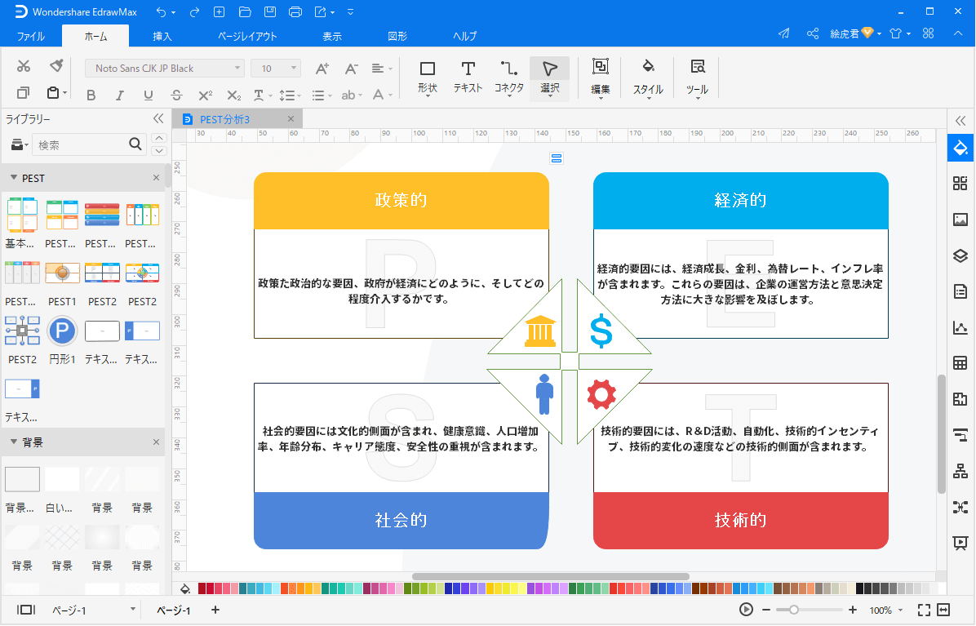Open the Page Layout (ページレイアウト) tab
Image resolution: width=976 pixels, height=626 pixels.
click(247, 36)
